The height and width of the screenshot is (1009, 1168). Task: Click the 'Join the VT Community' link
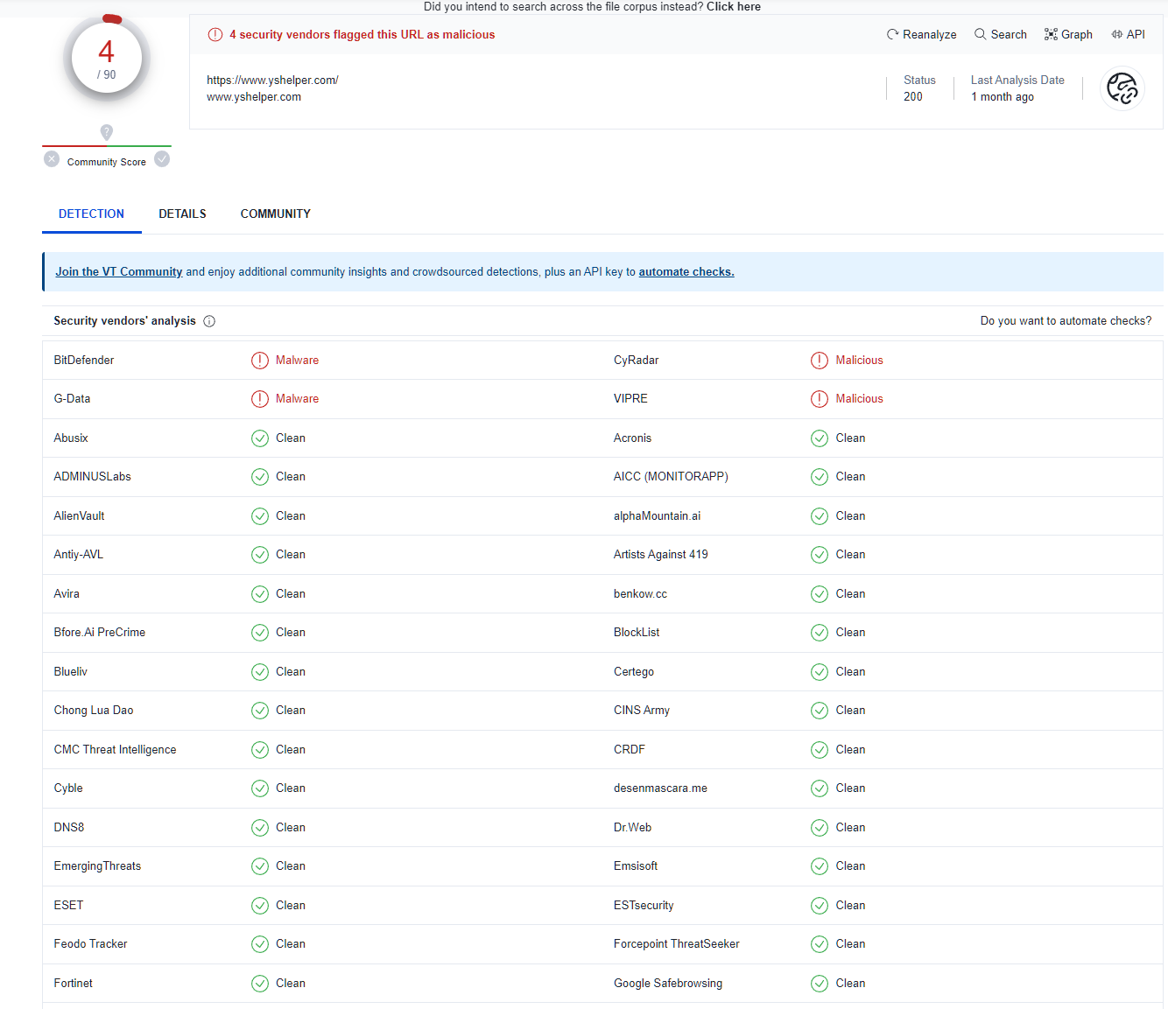(119, 272)
